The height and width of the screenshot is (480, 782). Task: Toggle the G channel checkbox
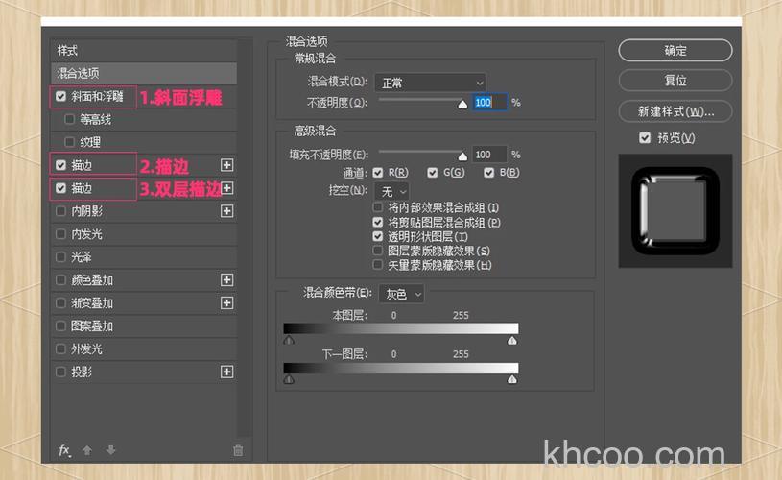[433, 173]
